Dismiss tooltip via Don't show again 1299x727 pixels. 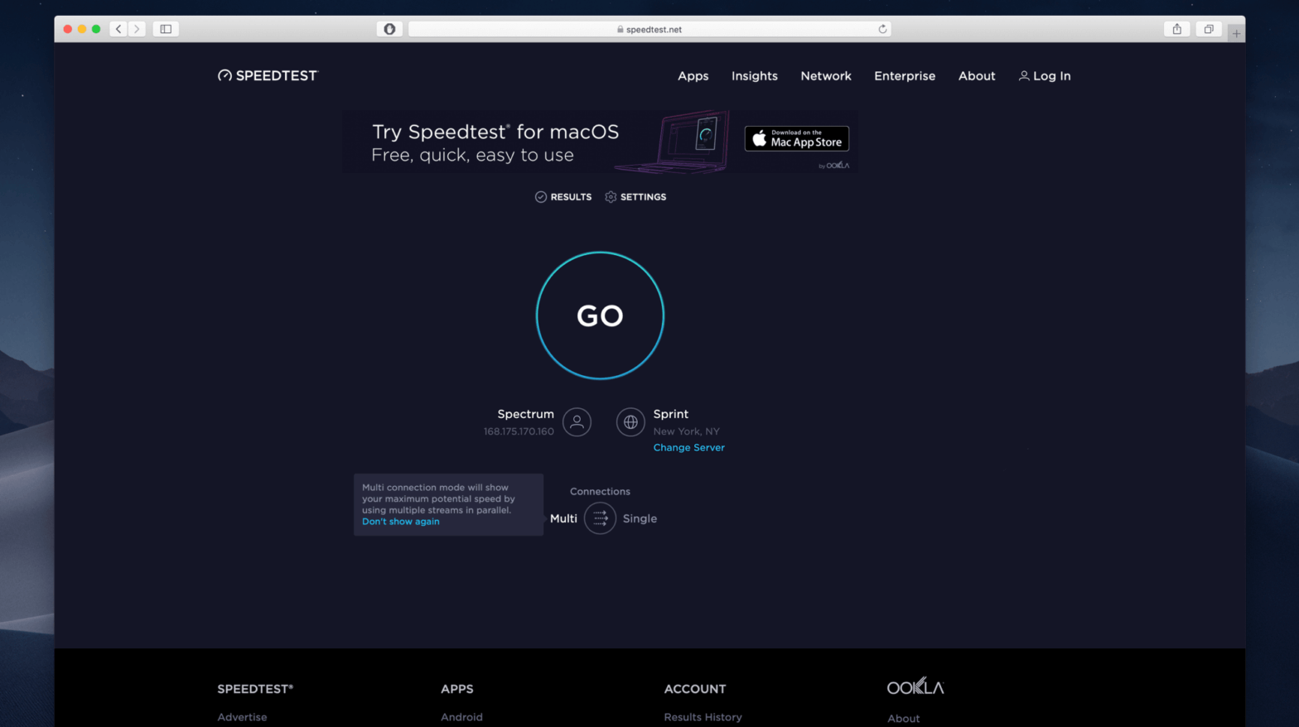coord(401,522)
